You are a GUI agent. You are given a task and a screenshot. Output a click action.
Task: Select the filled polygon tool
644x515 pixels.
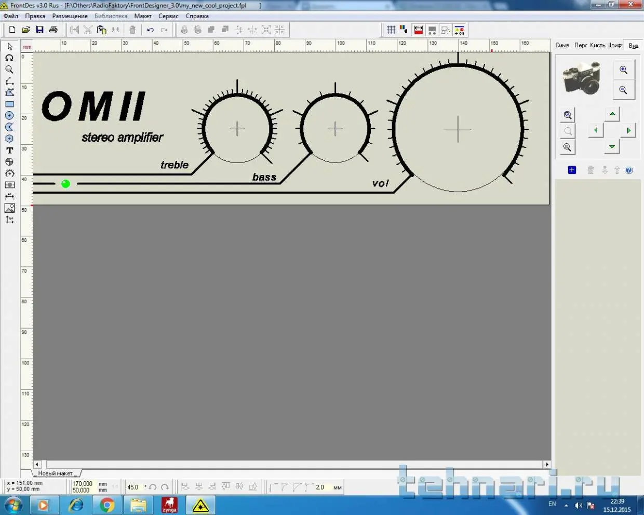click(9, 92)
